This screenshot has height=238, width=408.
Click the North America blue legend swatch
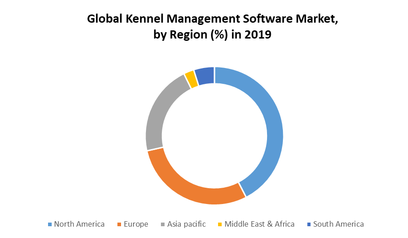[50, 224]
